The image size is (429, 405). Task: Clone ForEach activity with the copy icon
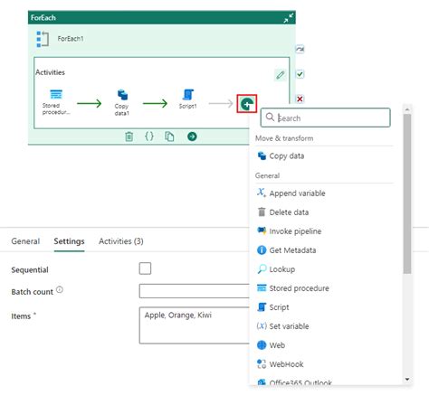[x=169, y=137]
